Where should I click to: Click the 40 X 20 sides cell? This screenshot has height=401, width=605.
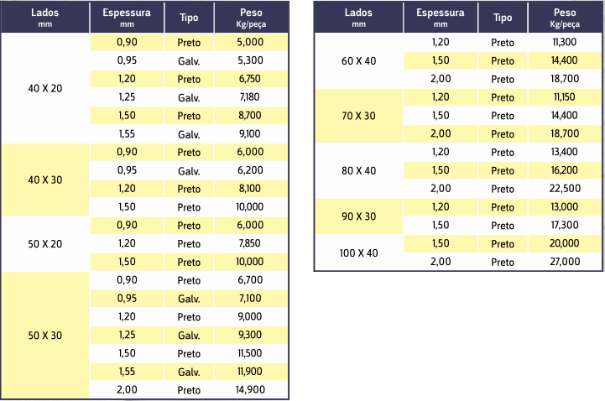pyautogui.click(x=45, y=88)
